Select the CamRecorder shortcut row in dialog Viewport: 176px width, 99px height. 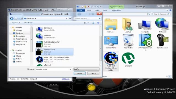[54, 52]
